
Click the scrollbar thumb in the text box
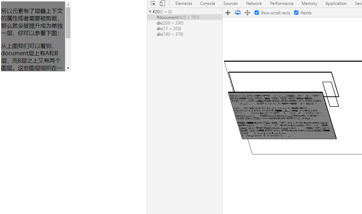[68, 23]
